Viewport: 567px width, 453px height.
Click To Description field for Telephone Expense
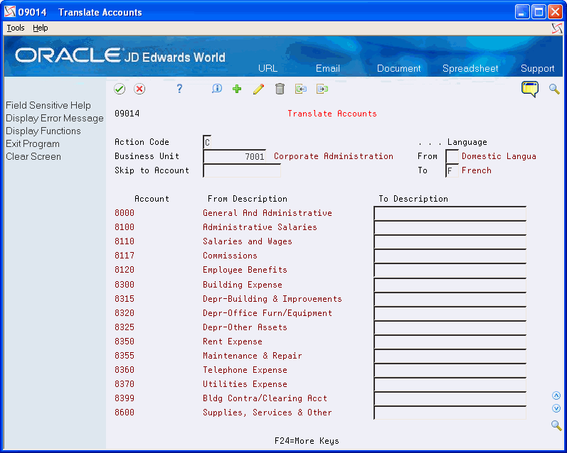pyautogui.click(x=450, y=370)
